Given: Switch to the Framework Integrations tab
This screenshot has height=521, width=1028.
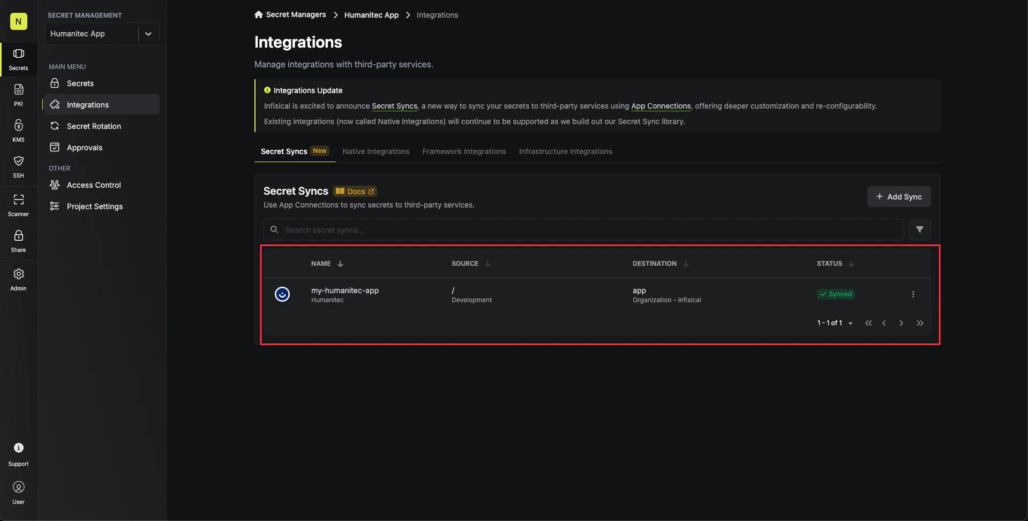Looking at the screenshot, I should pos(464,151).
